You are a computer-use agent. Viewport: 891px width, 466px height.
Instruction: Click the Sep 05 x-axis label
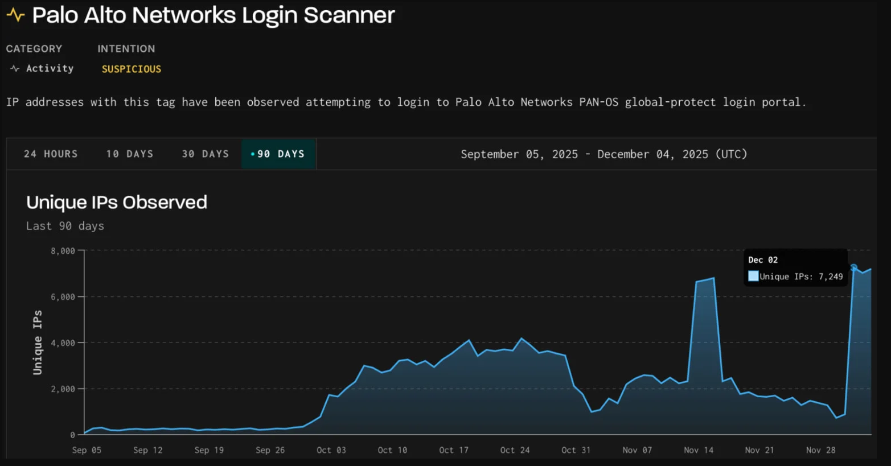[x=87, y=450]
